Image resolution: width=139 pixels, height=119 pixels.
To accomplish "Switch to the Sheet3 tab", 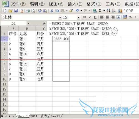I will [55, 116].
